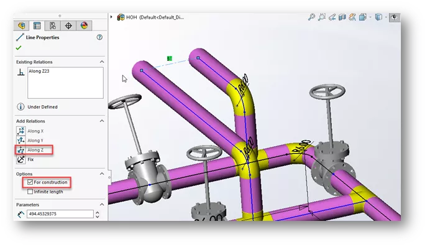Click the green relation marker on construction line
The width and height of the screenshot is (427, 247).
click(170, 58)
